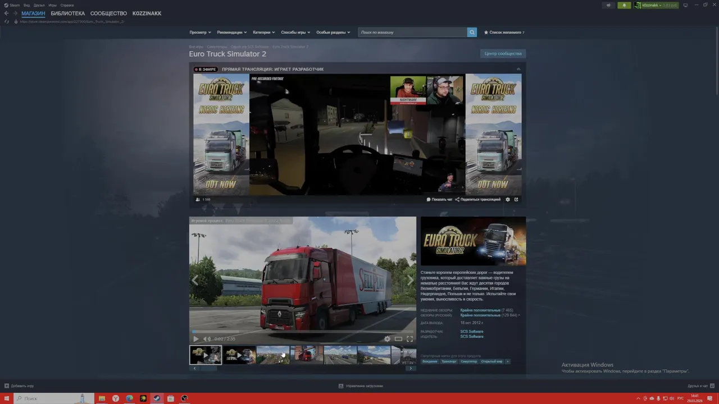Switch trailer to theater mode
The image size is (719, 404).
(x=398, y=338)
